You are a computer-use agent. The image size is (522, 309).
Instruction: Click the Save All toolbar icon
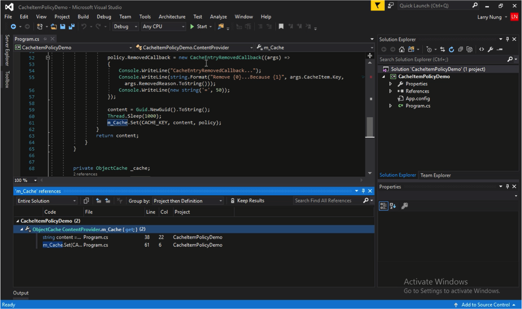click(x=71, y=26)
